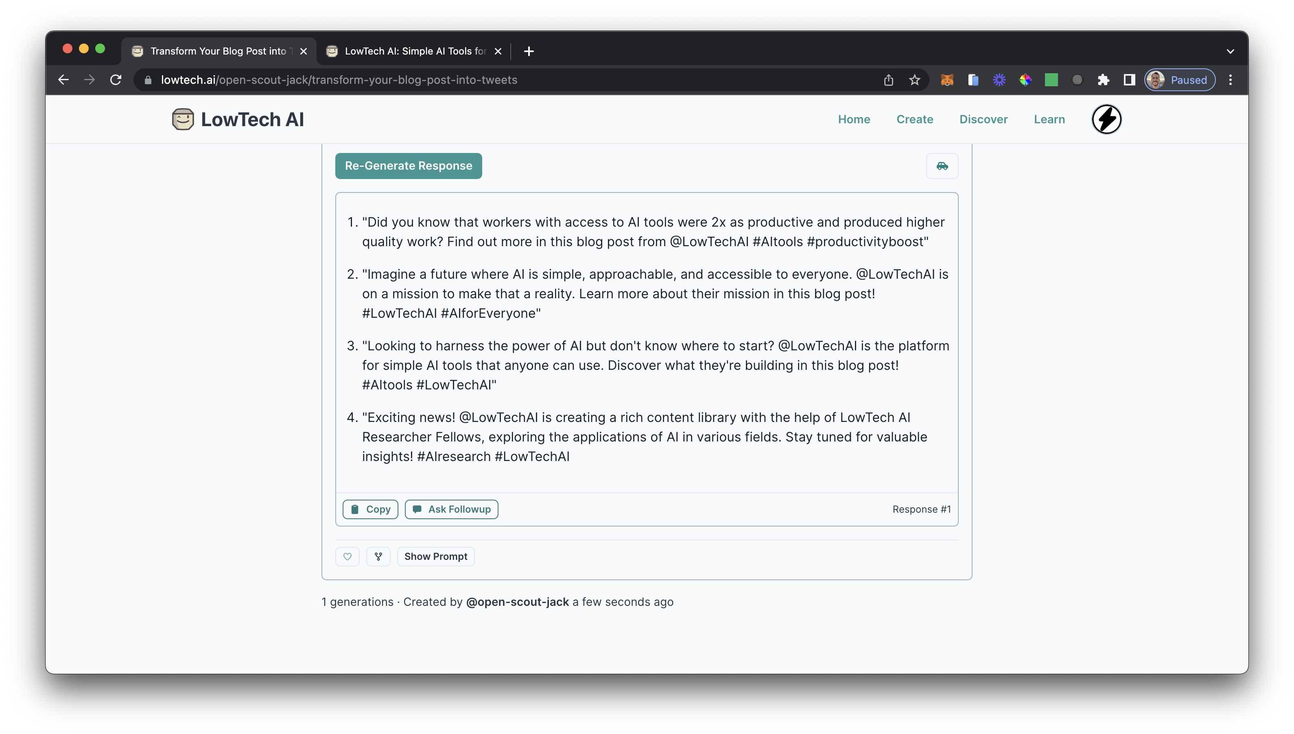Show the hidden prompt

point(435,557)
